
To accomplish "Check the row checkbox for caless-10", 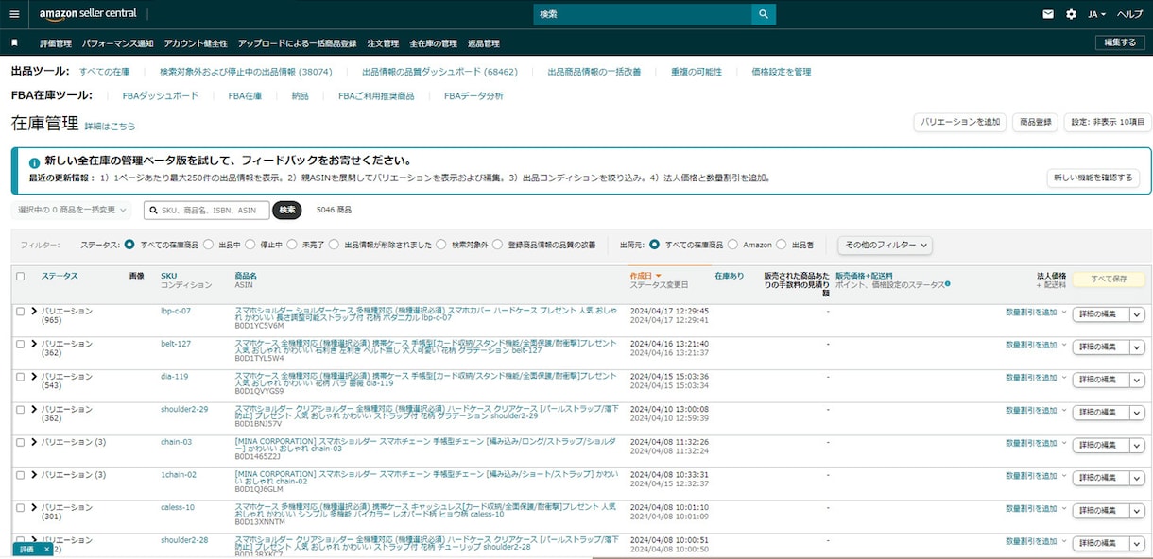I will pos(21,507).
